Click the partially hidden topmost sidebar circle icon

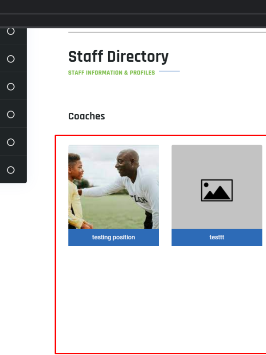[11, 31]
